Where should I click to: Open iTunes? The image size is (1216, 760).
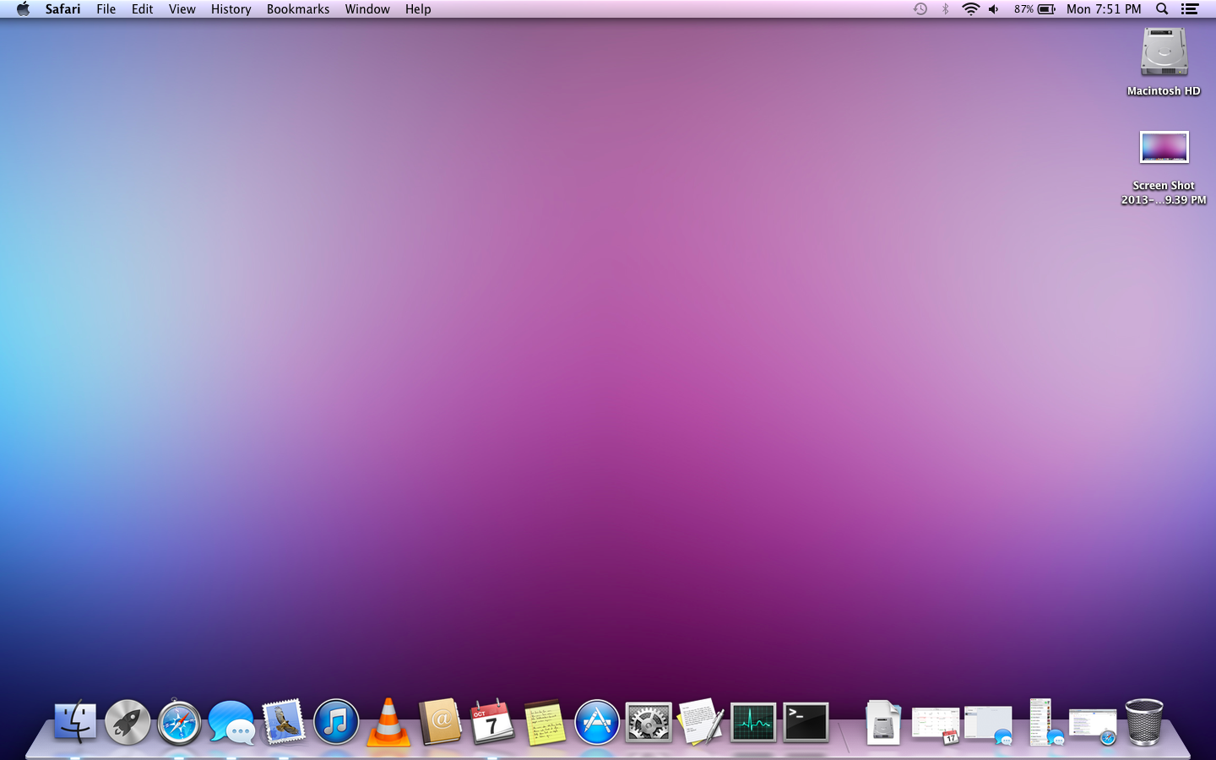point(336,723)
